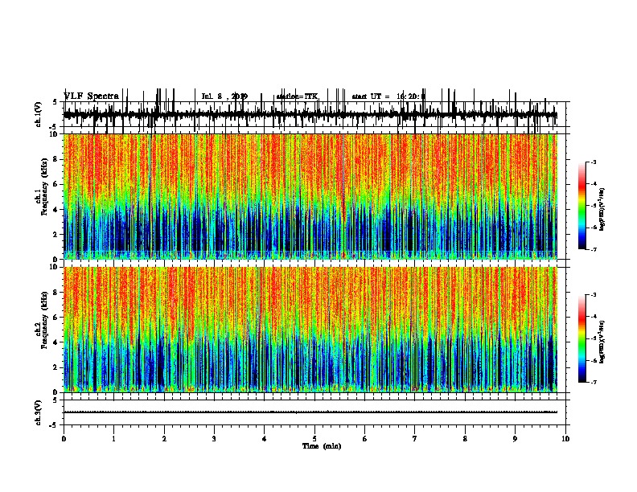Image resolution: width=637 pixels, height=492 pixels.
Task: Click the time axis tick label '0'
Action: click(x=64, y=439)
